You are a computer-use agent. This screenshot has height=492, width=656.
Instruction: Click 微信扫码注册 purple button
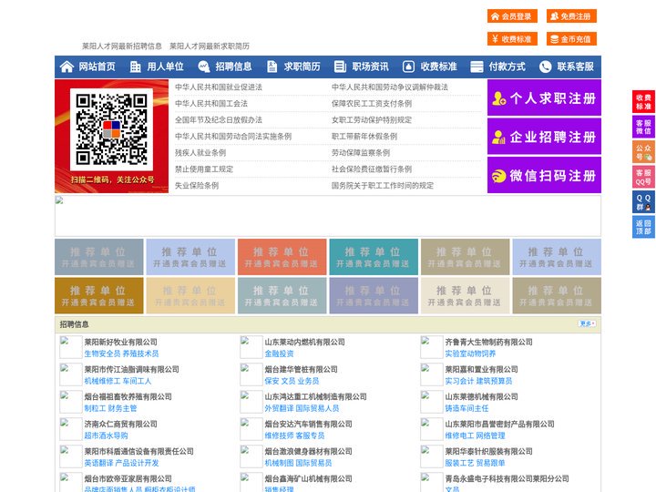click(544, 175)
